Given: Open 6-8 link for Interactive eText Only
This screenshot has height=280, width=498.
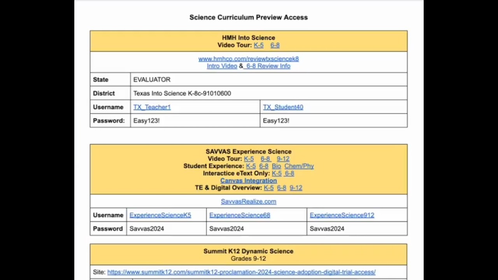Looking at the screenshot, I should point(289,173).
